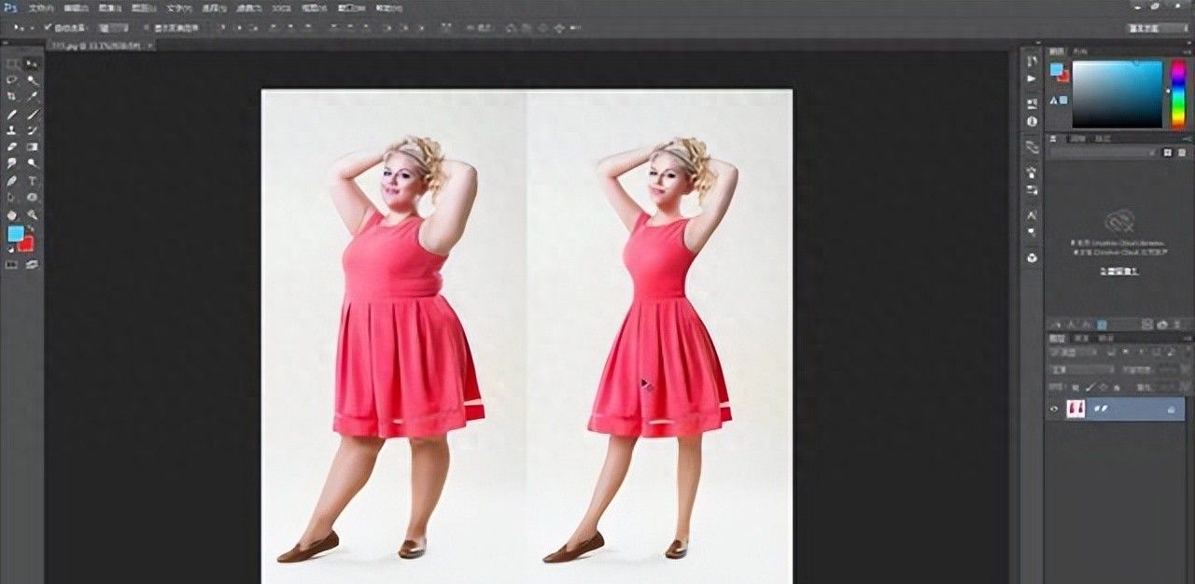The height and width of the screenshot is (584, 1195).
Task: Click the rainbow hue slider in Color panel
Action: tap(1178, 93)
